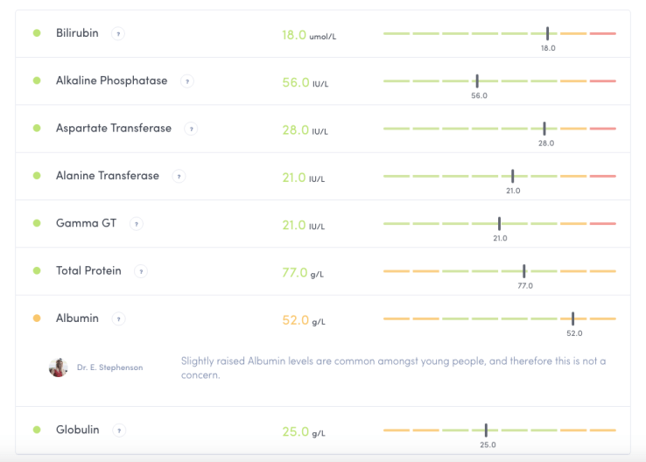
Task: Open the Dr. E. Stephenson name link
Action: coord(109,367)
